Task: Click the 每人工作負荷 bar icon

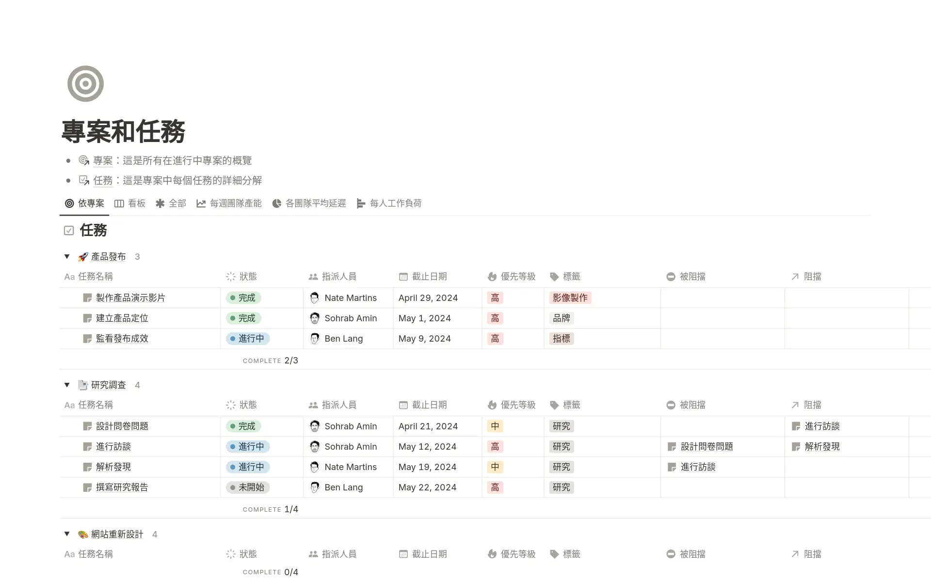Action: [x=361, y=203]
